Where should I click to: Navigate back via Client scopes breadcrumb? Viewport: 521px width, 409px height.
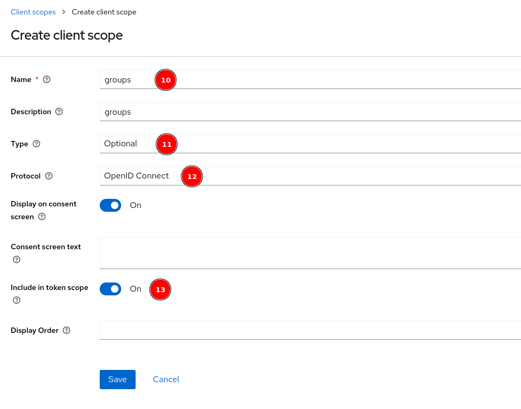pyautogui.click(x=33, y=12)
